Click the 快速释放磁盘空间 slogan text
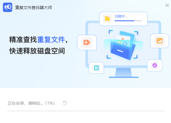171x123 pixels. click(x=37, y=51)
